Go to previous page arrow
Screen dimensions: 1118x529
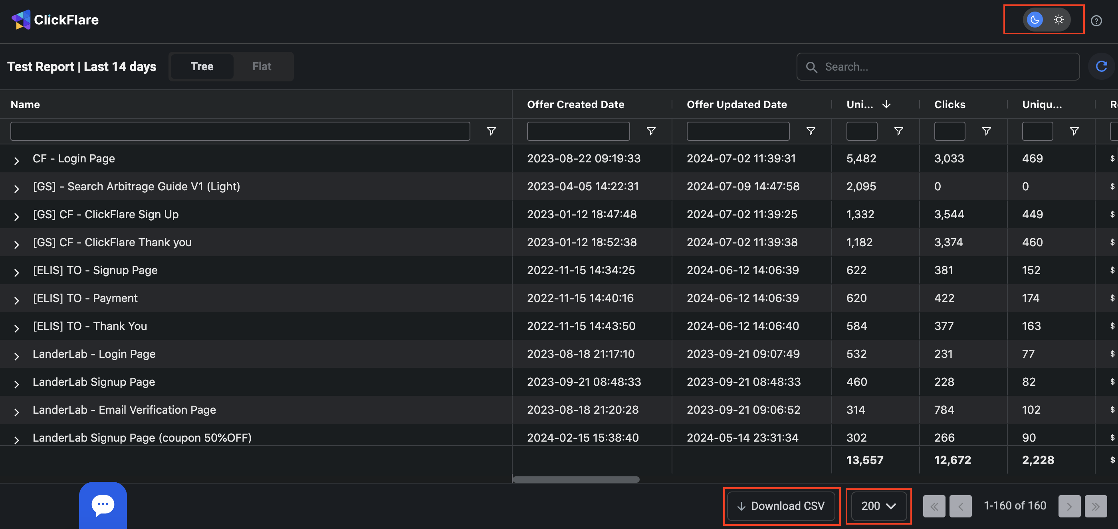pos(960,506)
